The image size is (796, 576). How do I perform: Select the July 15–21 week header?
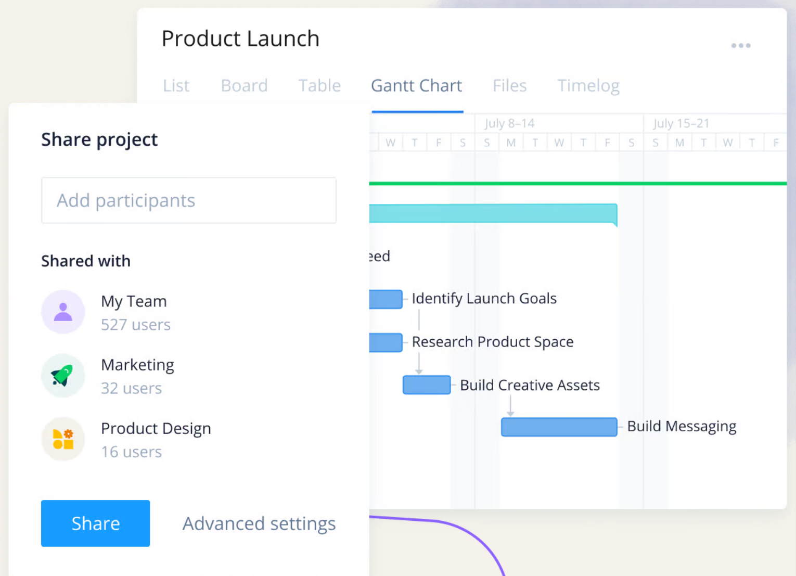(x=681, y=123)
